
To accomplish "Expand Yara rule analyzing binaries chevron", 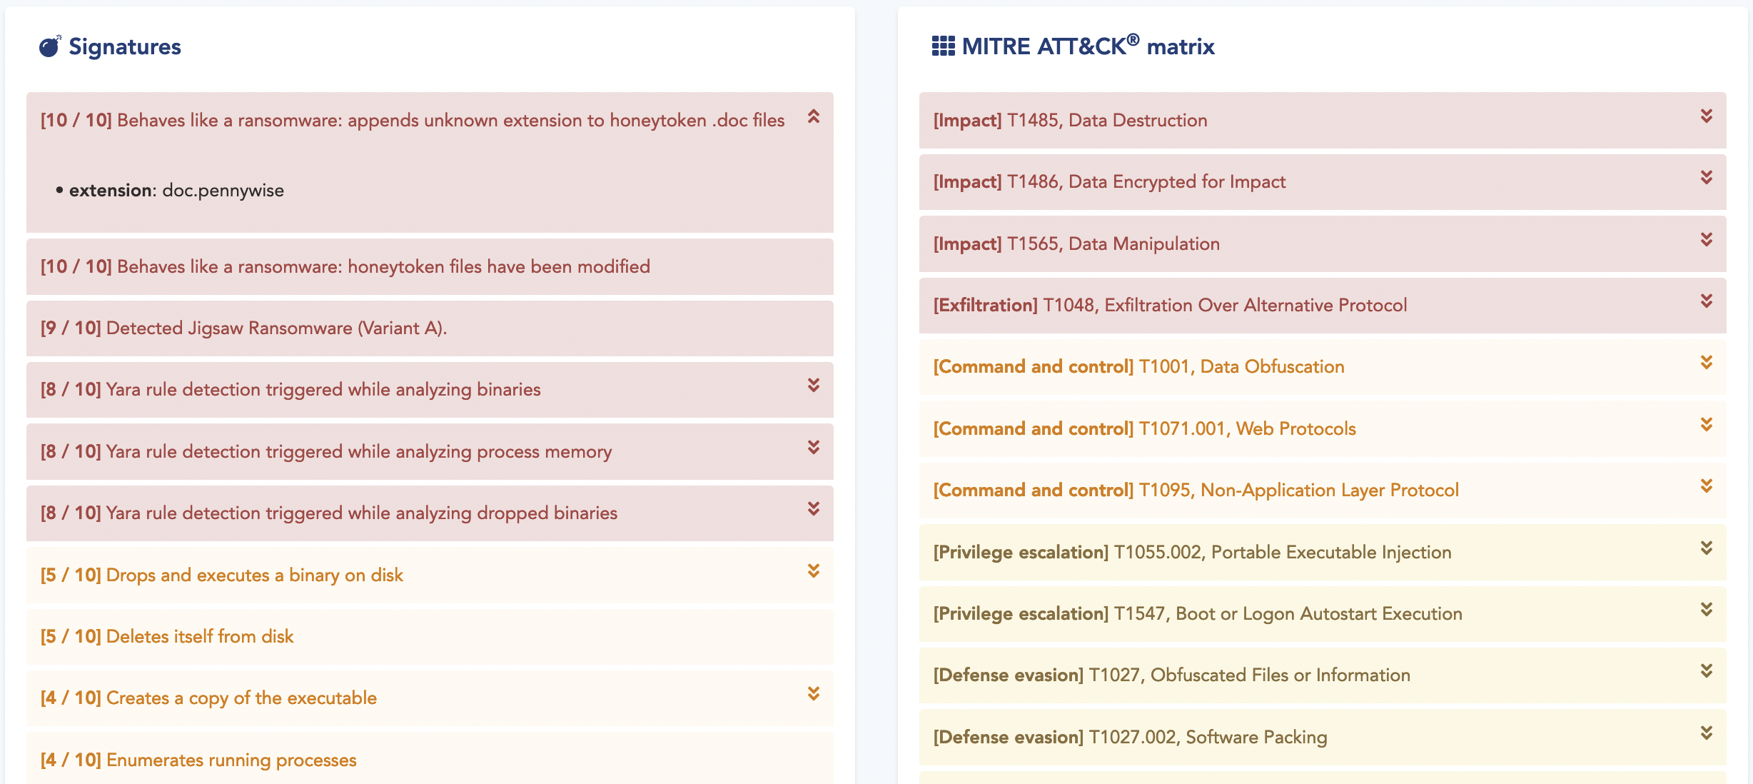I will (813, 386).
